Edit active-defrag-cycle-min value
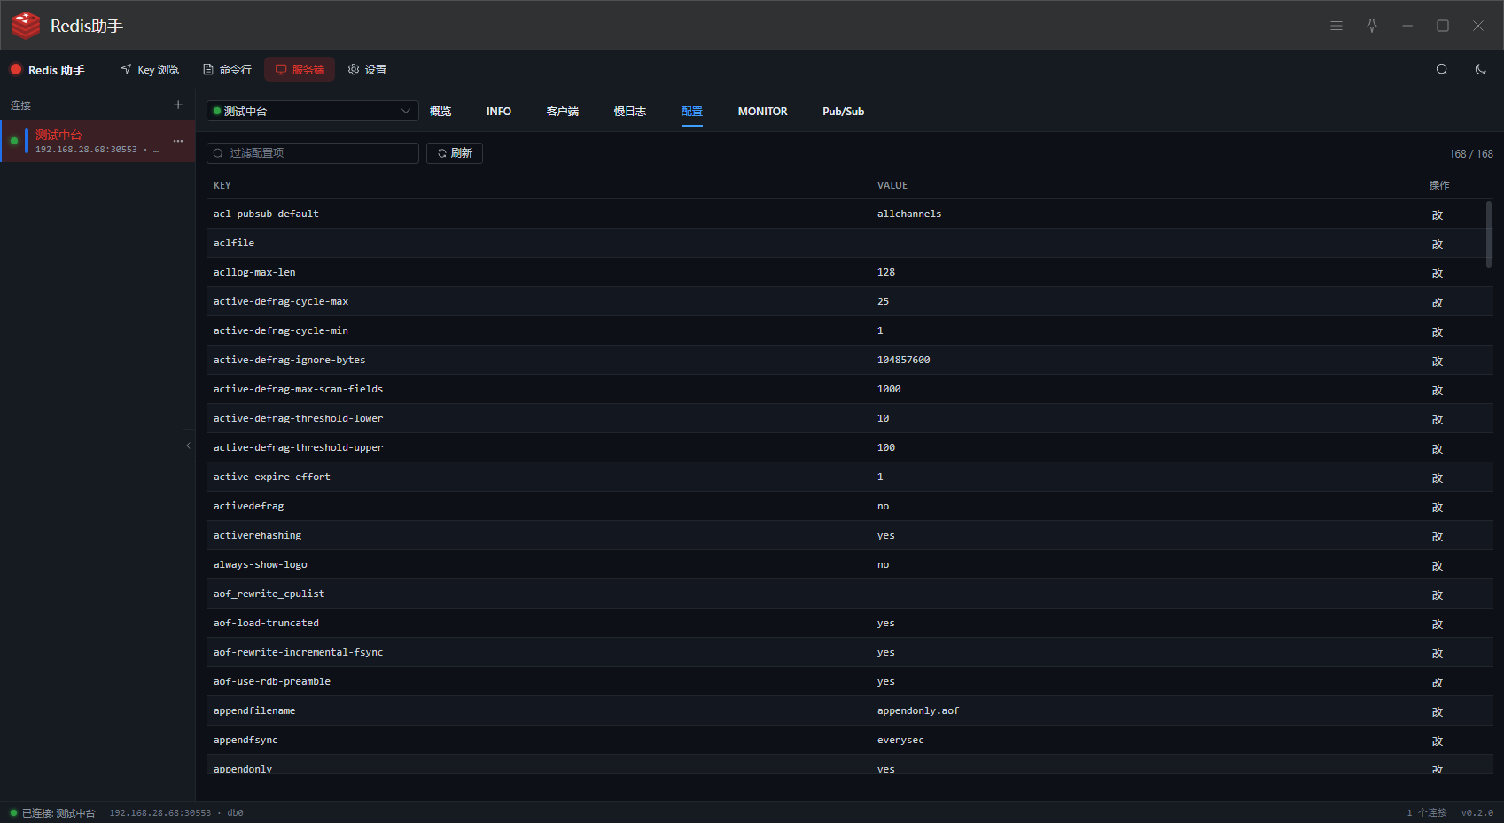1504x823 pixels. click(x=1438, y=331)
